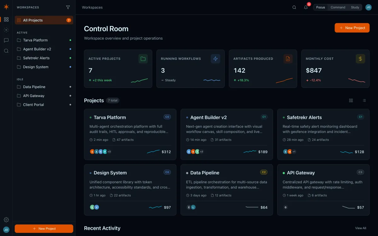Switch projects to list view
This screenshot has height=236, width=378.
click(x=364, y=100)
